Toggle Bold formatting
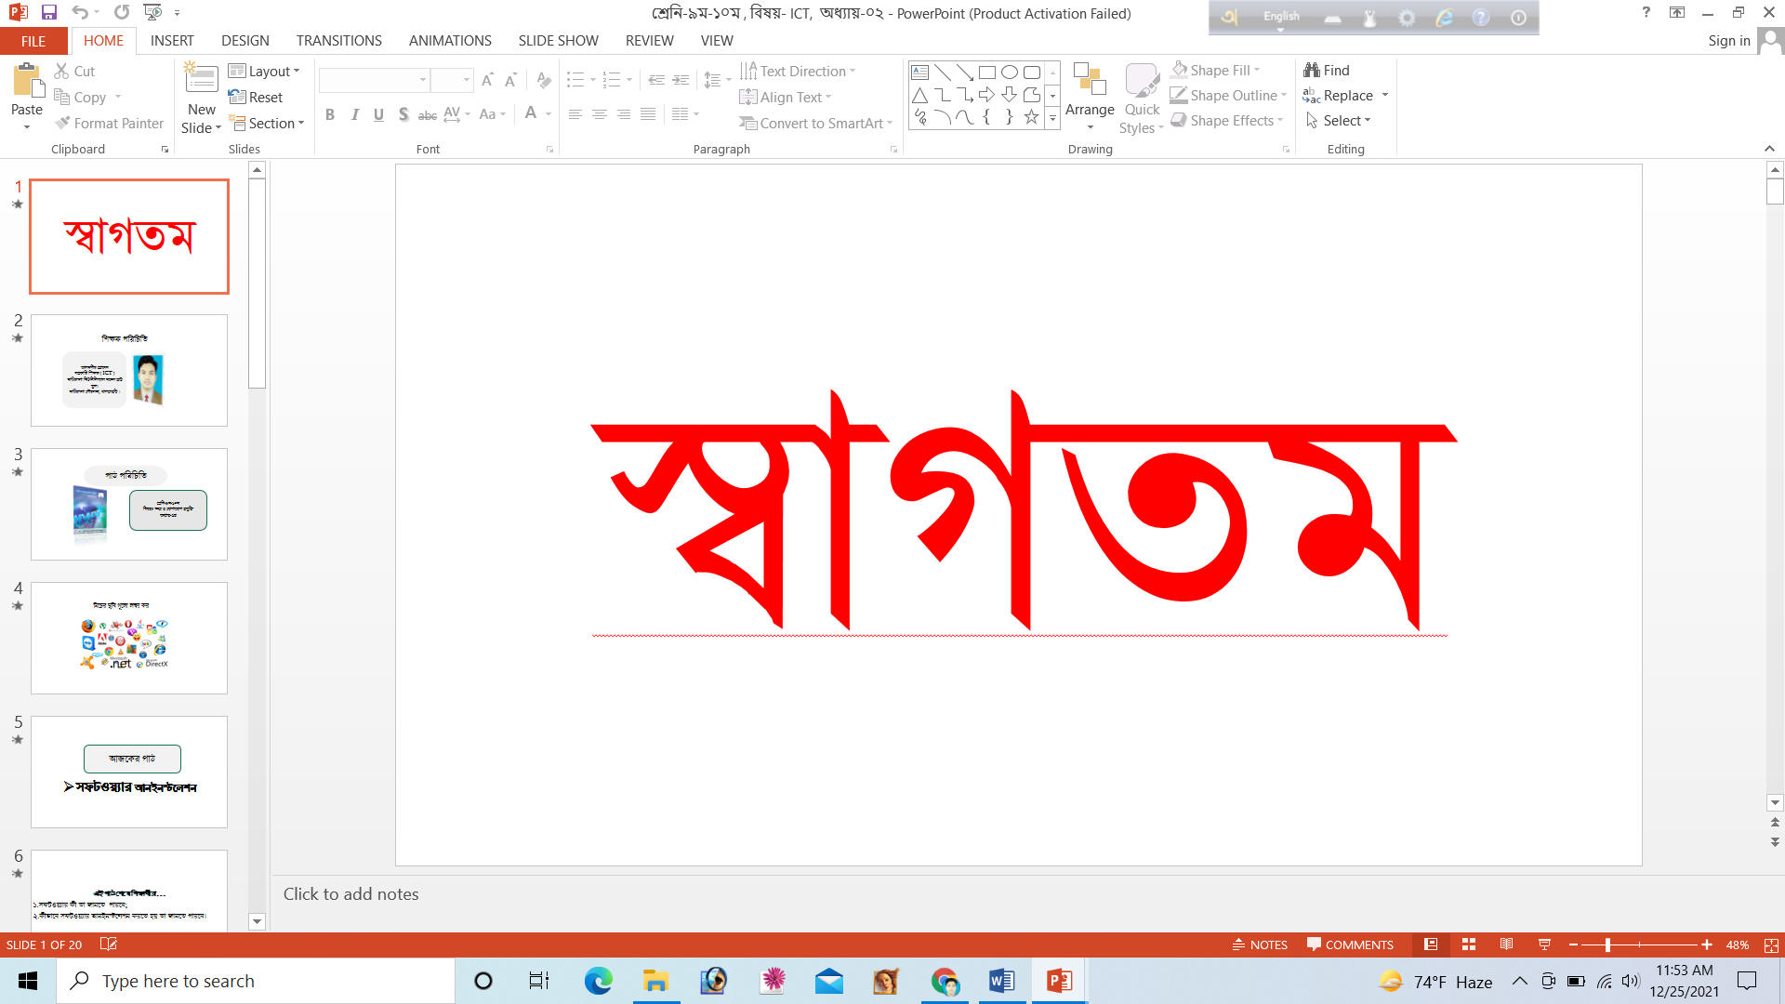The height and width of the screenshot is (1004, 1785). 330,114
